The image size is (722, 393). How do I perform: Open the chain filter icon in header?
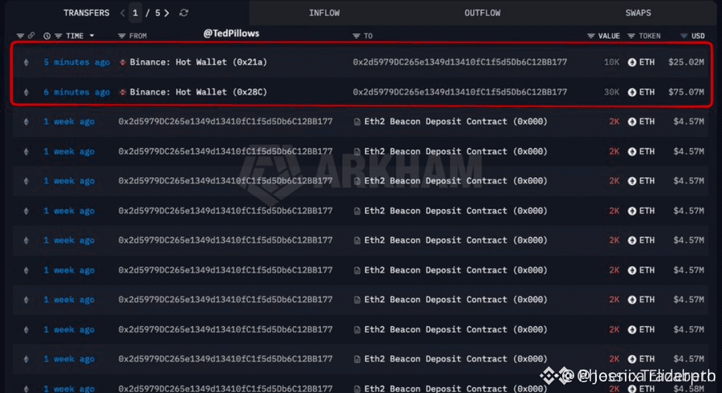click(20, 35)
